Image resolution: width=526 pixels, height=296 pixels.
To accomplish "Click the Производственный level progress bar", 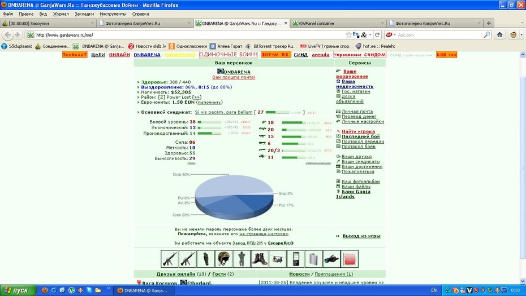I will click(x=209, y=133).
